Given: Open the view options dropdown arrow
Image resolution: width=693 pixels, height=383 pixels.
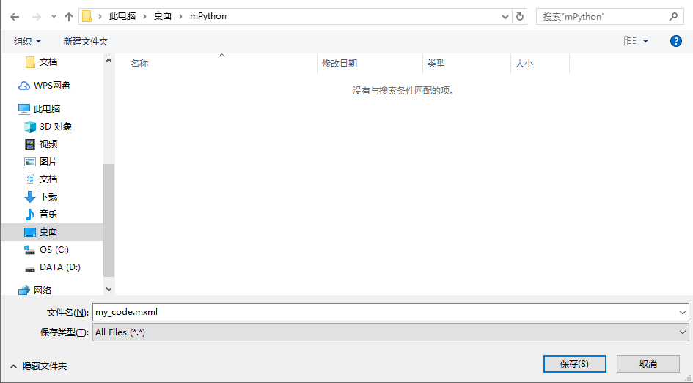Looking at the screenshot, I should click(x=646, y=41).
